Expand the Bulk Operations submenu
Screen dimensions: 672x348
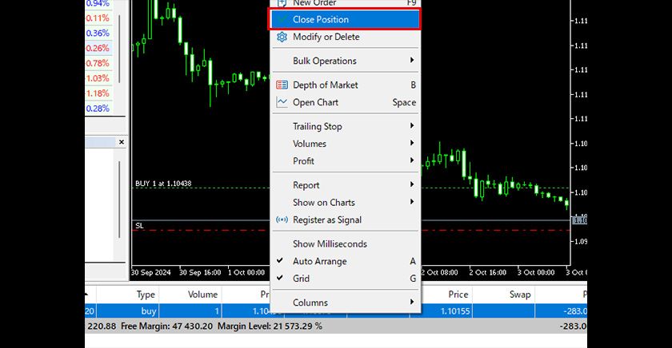pos(413,61)
